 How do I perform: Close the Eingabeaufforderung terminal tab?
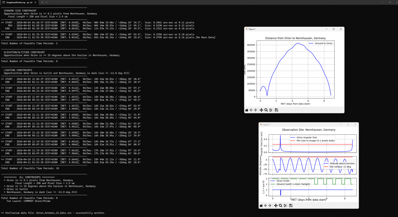pos(35,2)
